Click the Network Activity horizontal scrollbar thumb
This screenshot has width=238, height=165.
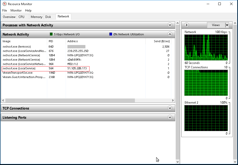pyautogui.click(x=70, y=100)
